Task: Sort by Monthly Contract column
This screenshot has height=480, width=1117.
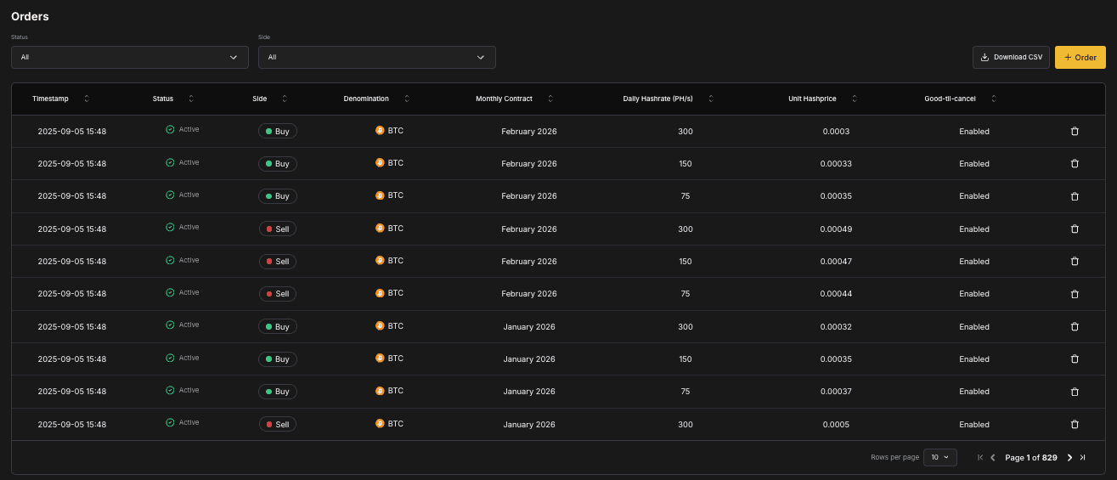Action: 550,99
